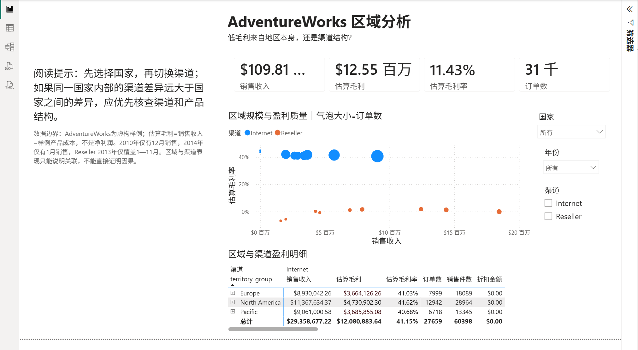Sort by 折扣金额 column header
The width and height of the screenshot is (638, 350).
(x=489, y=279)
